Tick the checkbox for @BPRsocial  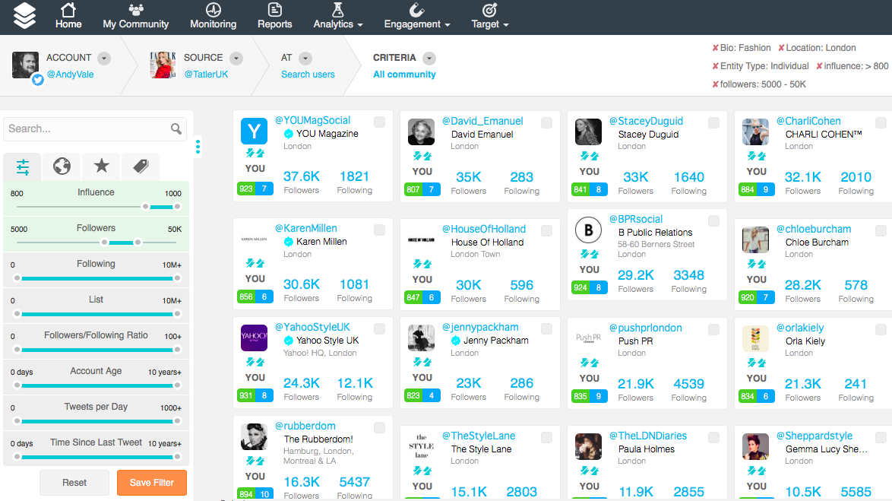point(714,220)
